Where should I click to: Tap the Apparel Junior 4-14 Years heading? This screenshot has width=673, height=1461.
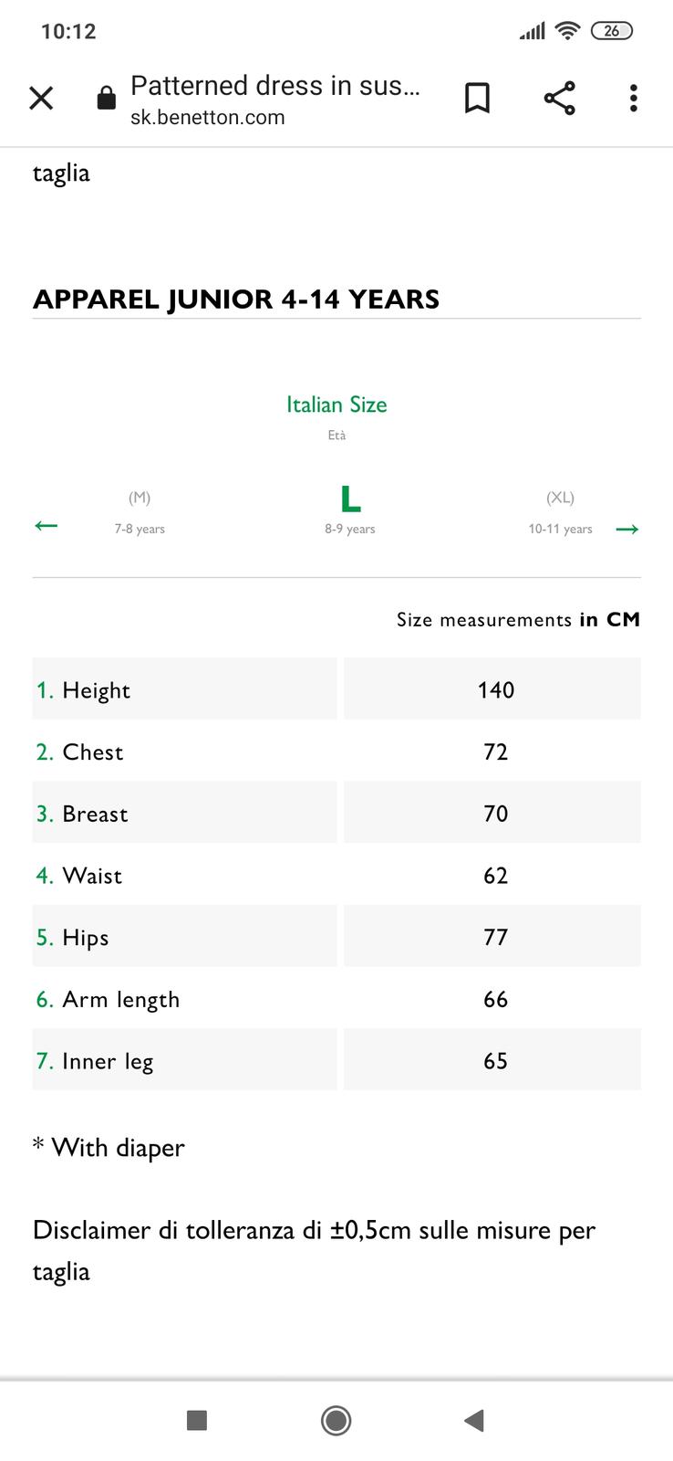click(x=236, y=300)
